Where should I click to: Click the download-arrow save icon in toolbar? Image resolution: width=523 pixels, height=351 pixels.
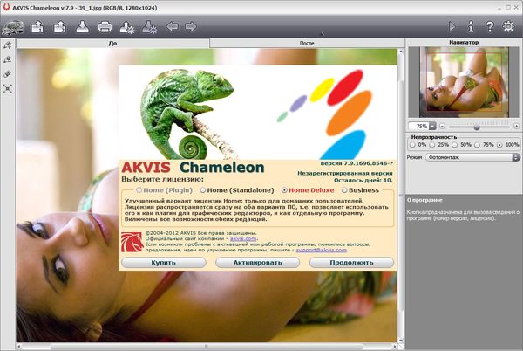[x=82, y=26]
